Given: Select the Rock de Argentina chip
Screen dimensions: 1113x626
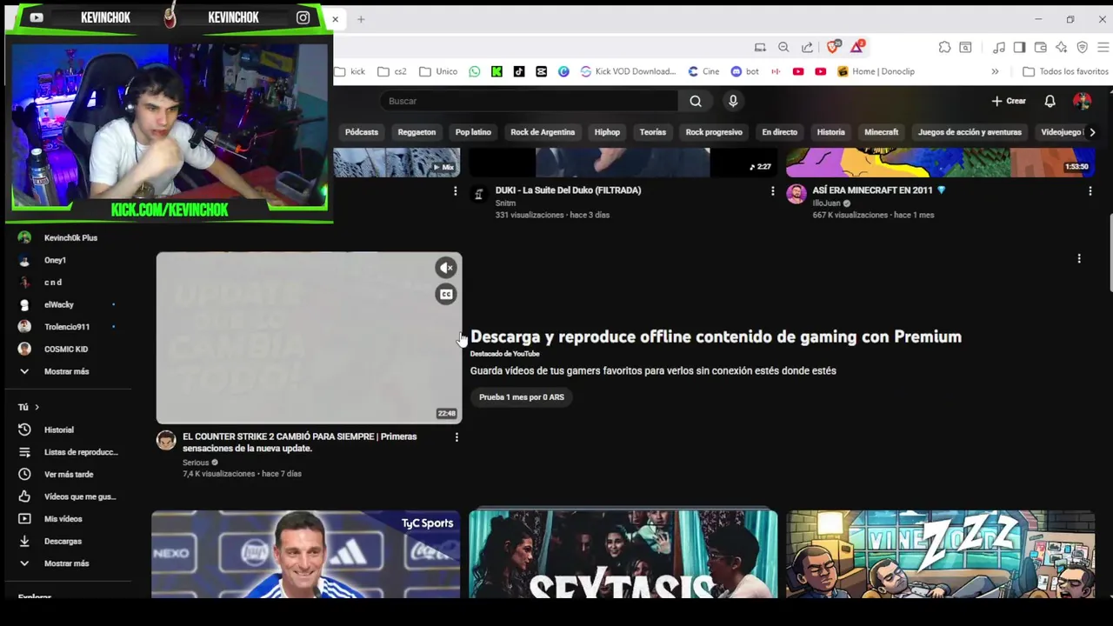Looking at the screenshot, I should (x=543, y=132).
